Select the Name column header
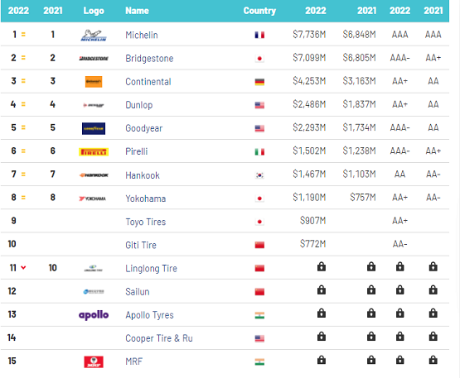 138,11
